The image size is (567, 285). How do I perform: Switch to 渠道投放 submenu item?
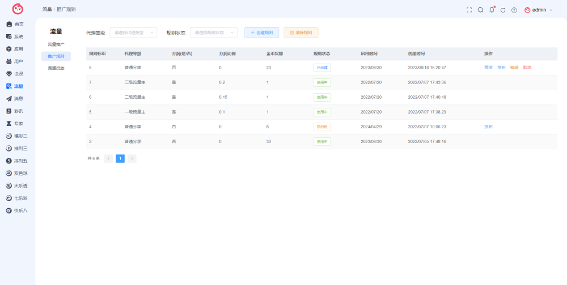[56, 68]
